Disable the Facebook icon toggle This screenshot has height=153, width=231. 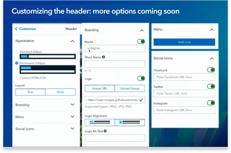coord(211,70)
